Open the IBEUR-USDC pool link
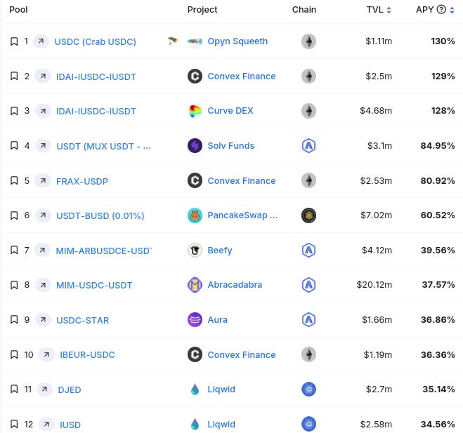The height and width of the screenshot is (433, 463). [87, 355]
